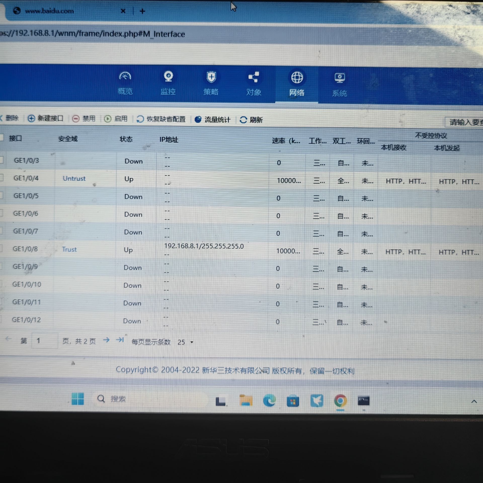Open the 对象 objects icon

pyautogui.click(x=254, y=77)
